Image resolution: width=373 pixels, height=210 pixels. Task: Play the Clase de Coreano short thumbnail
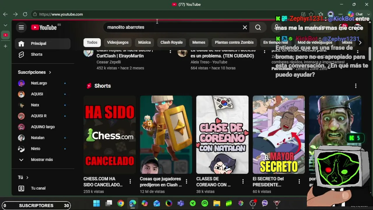coord(222,135)
